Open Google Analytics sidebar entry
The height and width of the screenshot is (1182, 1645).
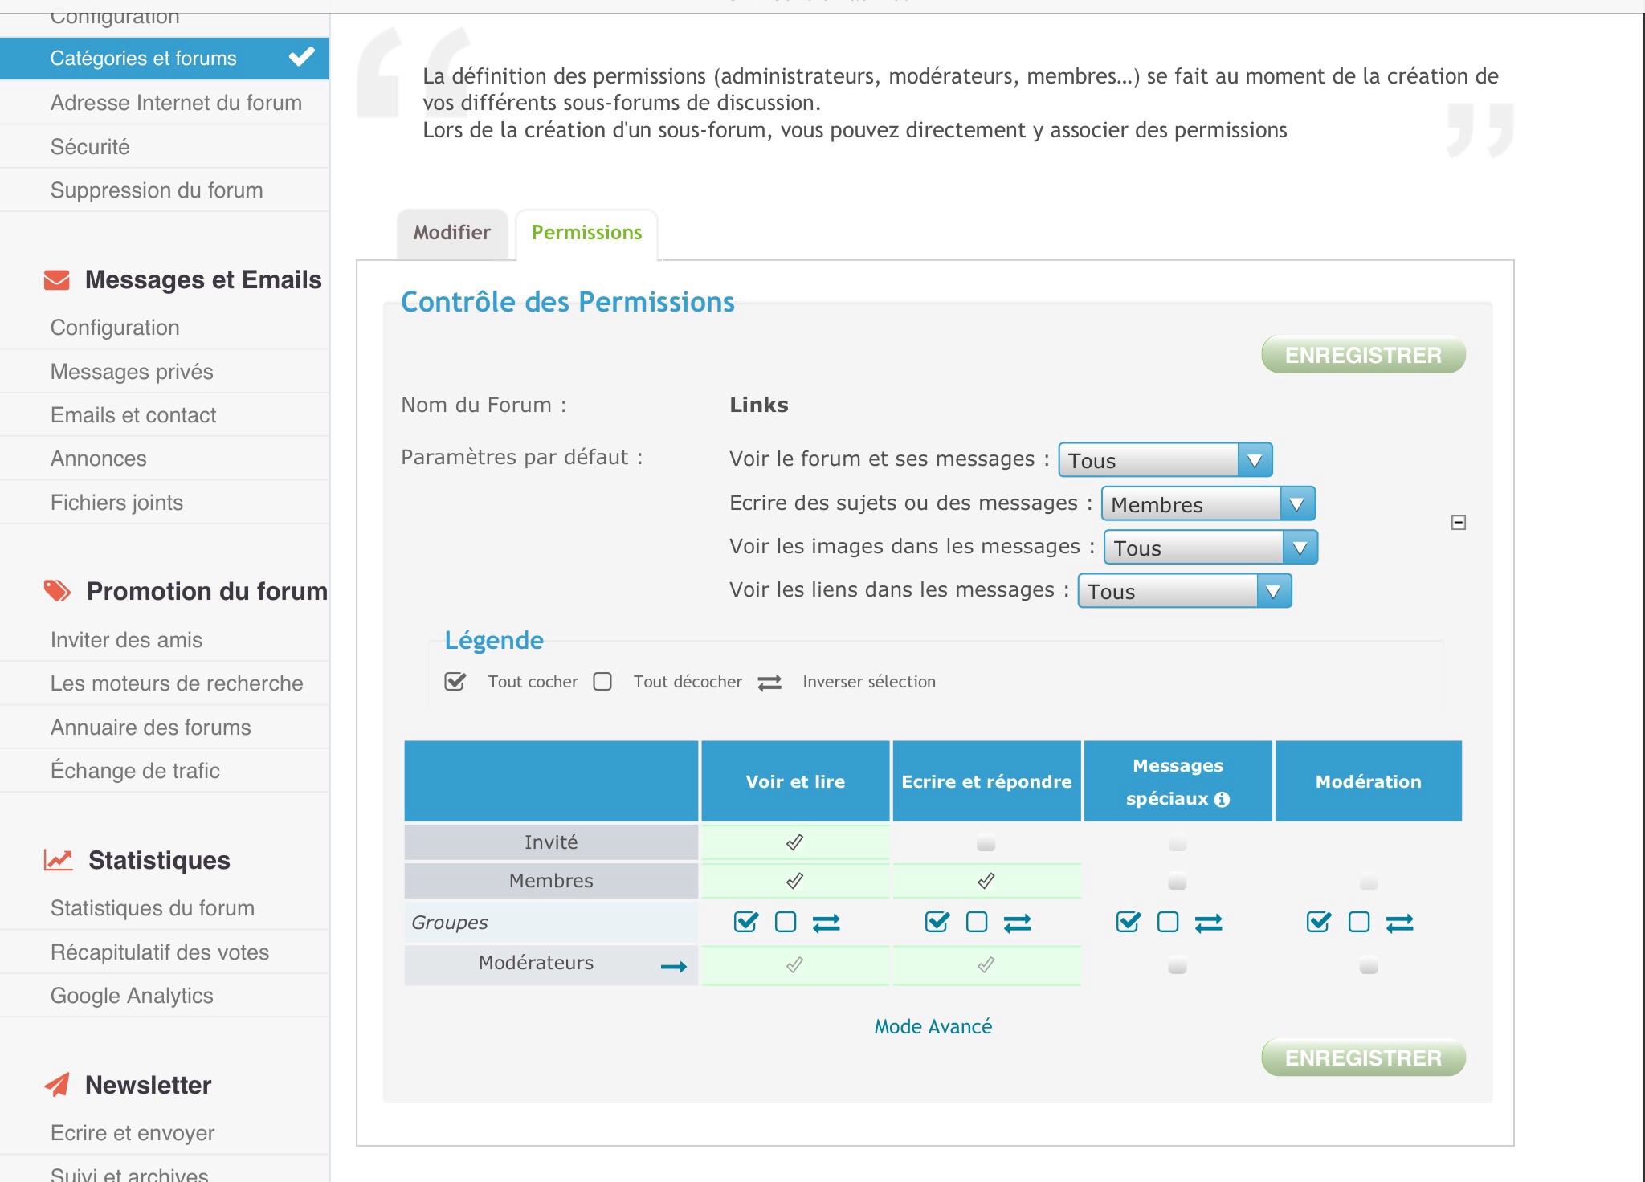132,996
